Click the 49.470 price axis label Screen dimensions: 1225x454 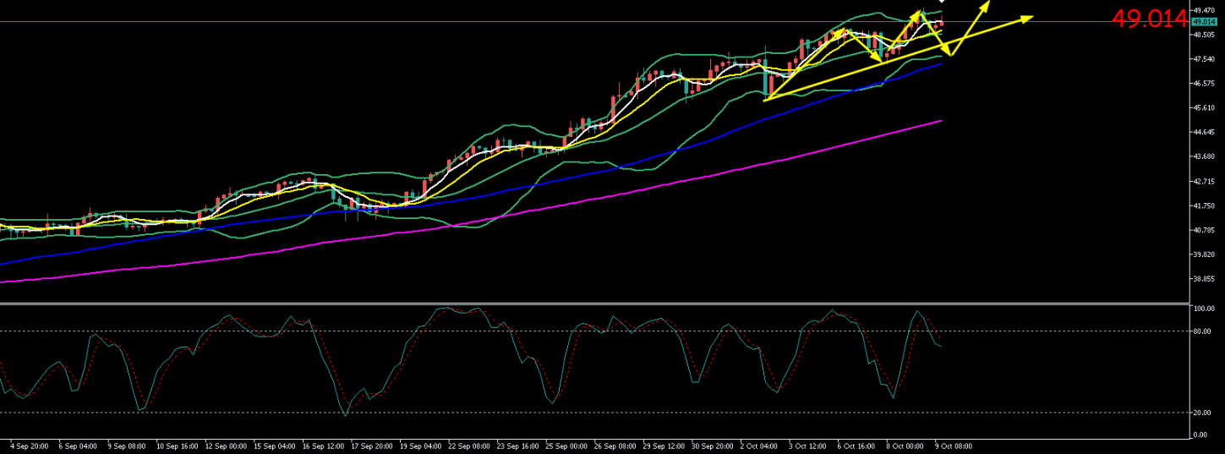[x=1203, y=10]
